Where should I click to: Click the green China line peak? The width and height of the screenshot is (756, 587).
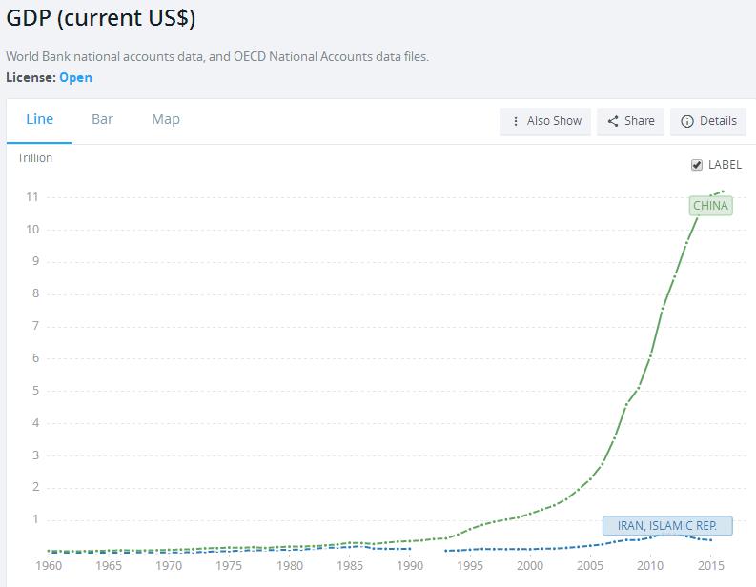coord(723,192)
